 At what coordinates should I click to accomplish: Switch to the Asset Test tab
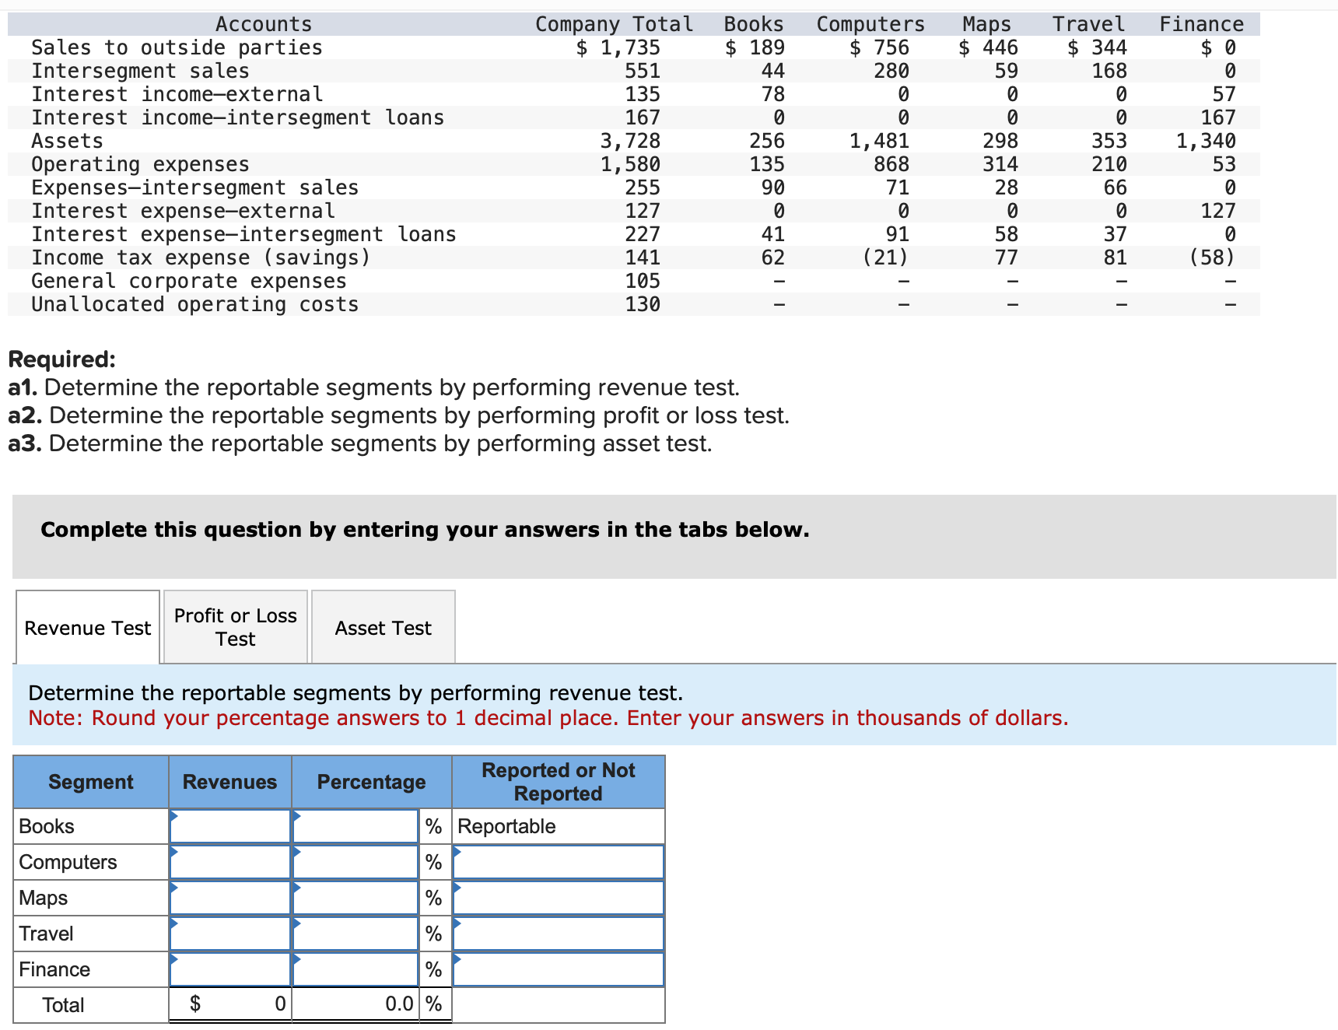(x=382, y=626)
